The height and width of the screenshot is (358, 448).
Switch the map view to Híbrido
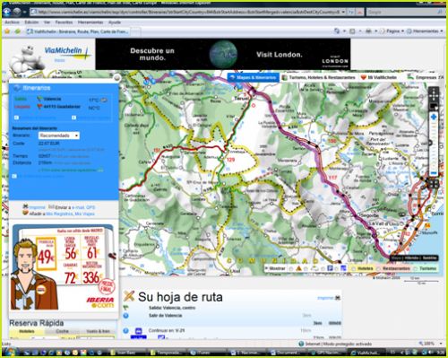(412, 258)
